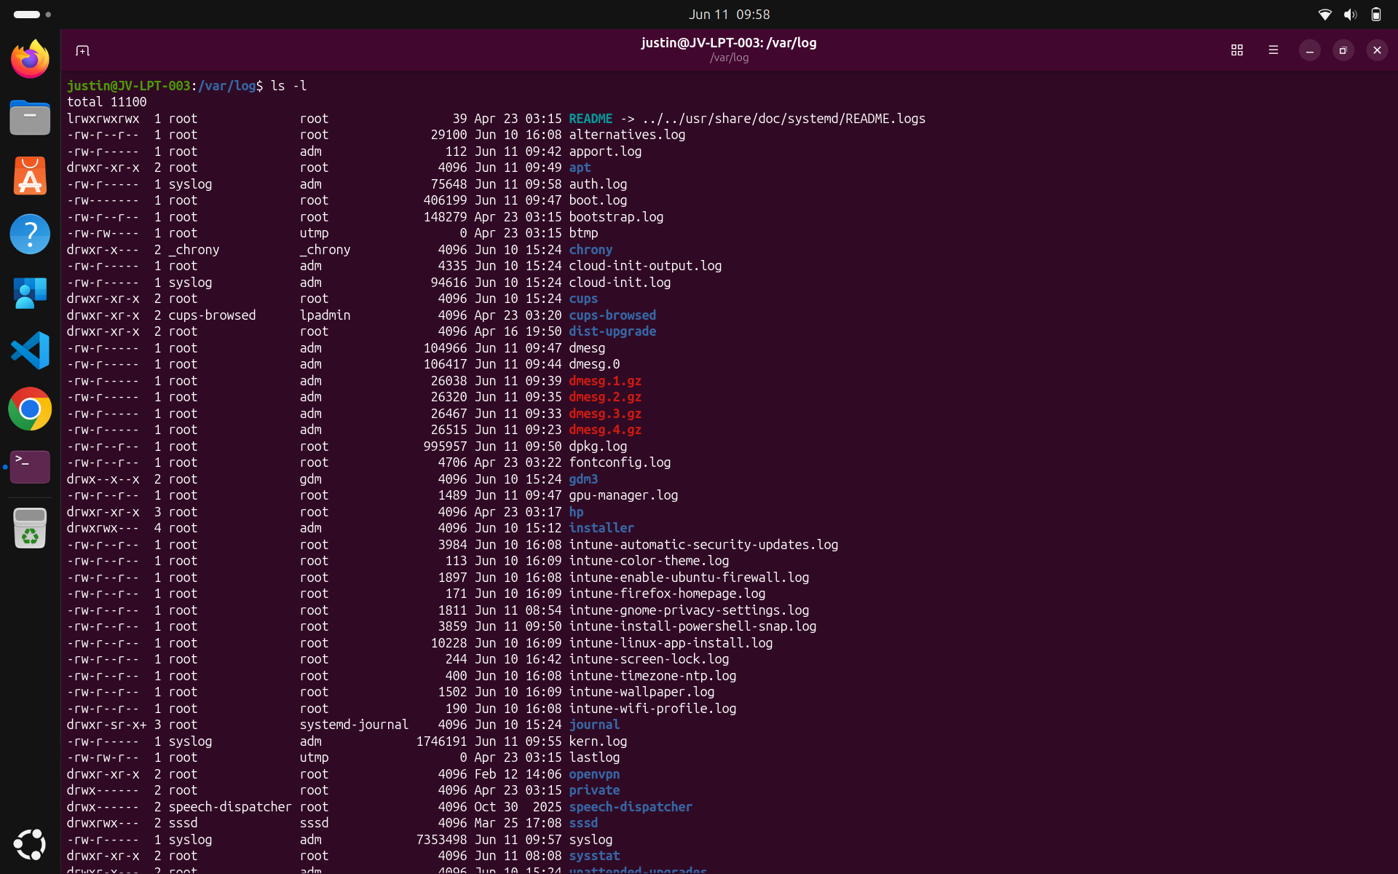Image resolution: width=1398 pixels, height=874 pixels.
Task: Click the installer directory name
Action: pos(601,528)
